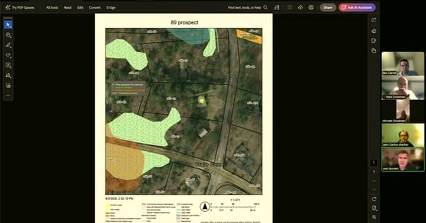Pick the highlighter pen tool

pyautogui.click(x=8, y=45)
